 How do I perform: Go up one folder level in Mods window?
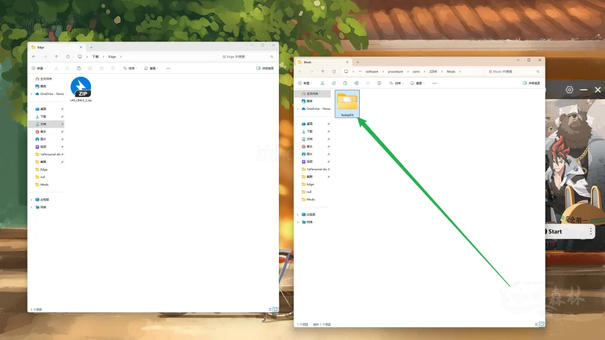[x=323, y=71]
